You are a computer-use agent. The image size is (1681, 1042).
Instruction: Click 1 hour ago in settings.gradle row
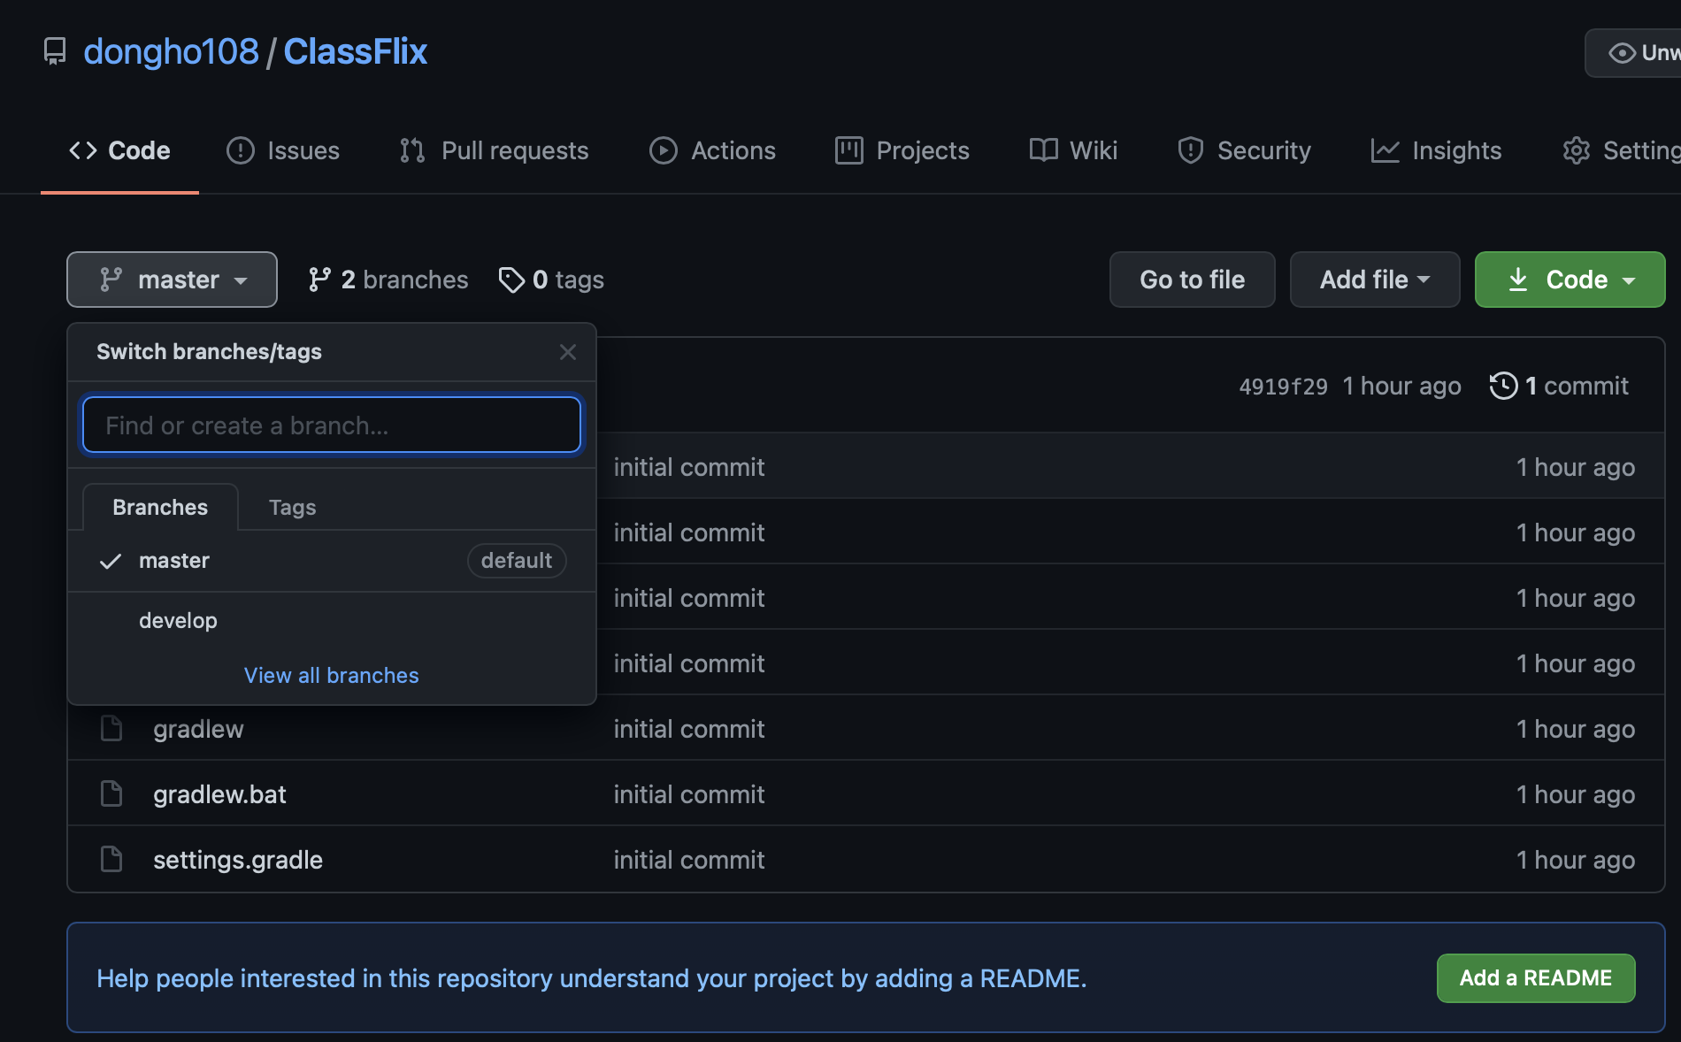click(x=1576, y=860)
